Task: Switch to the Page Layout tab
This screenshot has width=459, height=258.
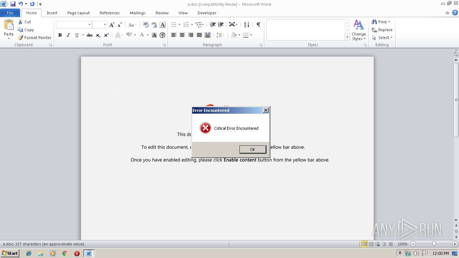Action: [79, 13]
